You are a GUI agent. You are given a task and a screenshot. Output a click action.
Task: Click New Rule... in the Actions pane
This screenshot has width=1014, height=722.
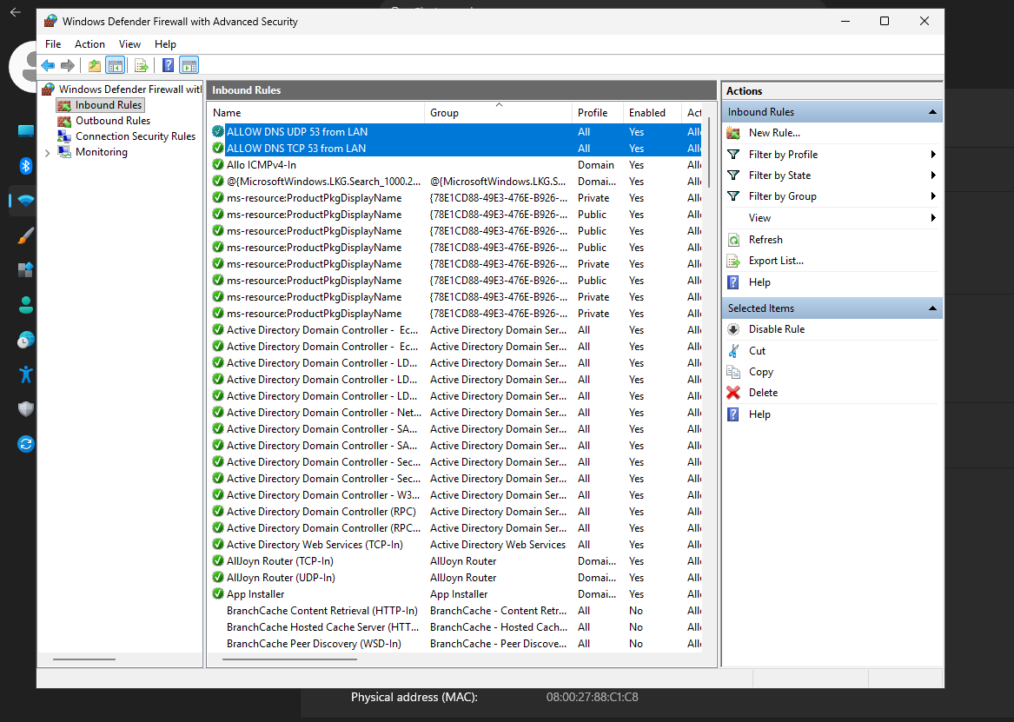pyautogui.click(x=774, y=133)
